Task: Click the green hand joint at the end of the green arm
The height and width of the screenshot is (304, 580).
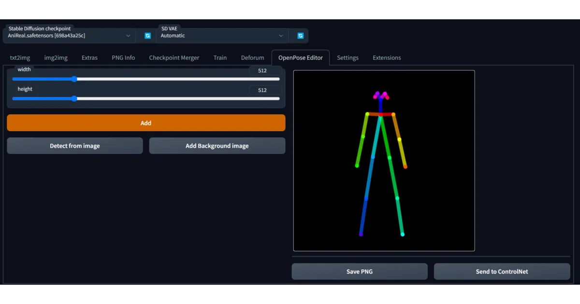Action: 357,166
